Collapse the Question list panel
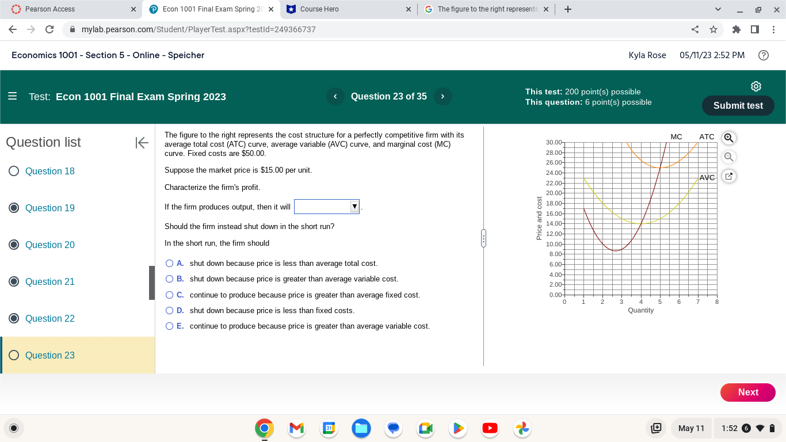The height and width of the screenshot is (442, 786). coord(142,143)
